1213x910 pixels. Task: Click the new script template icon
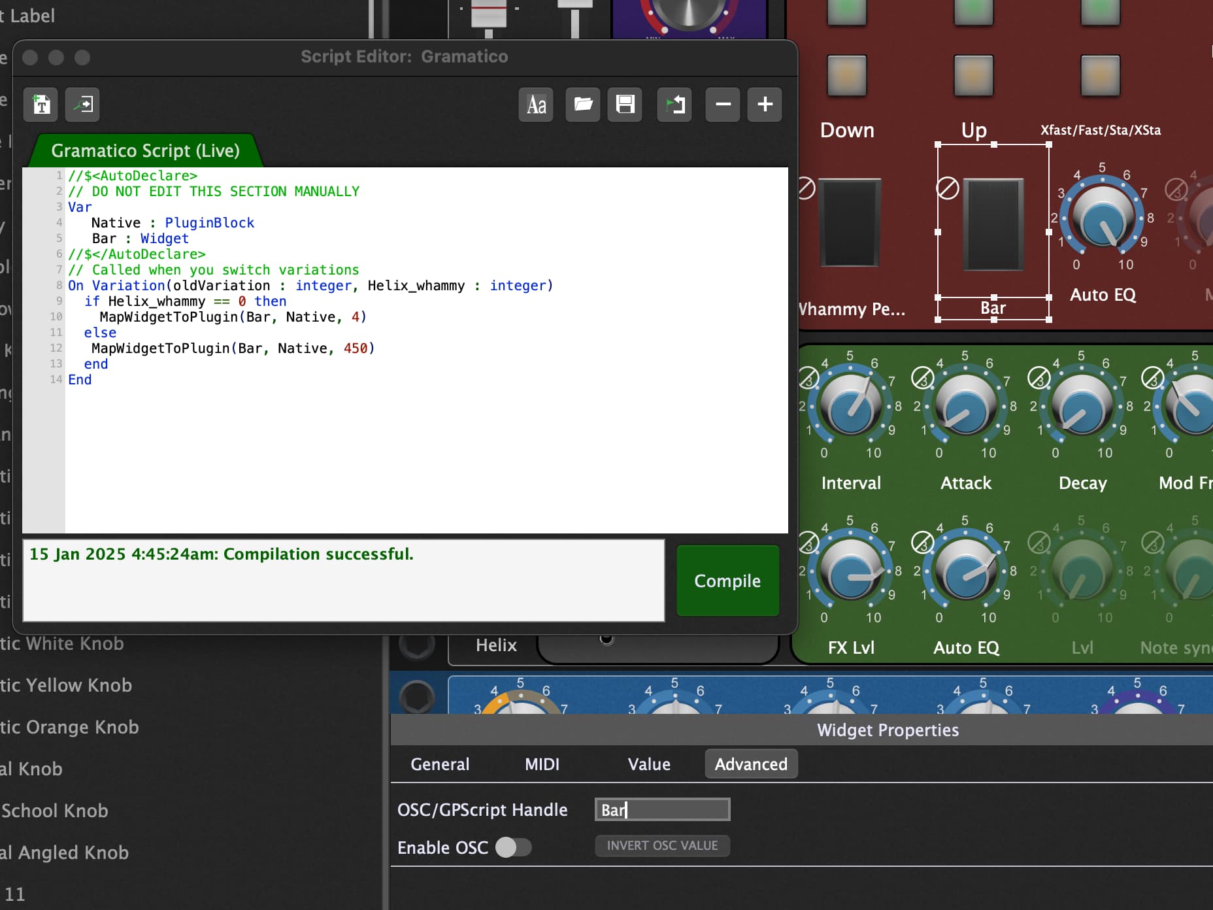click(41, 105)
